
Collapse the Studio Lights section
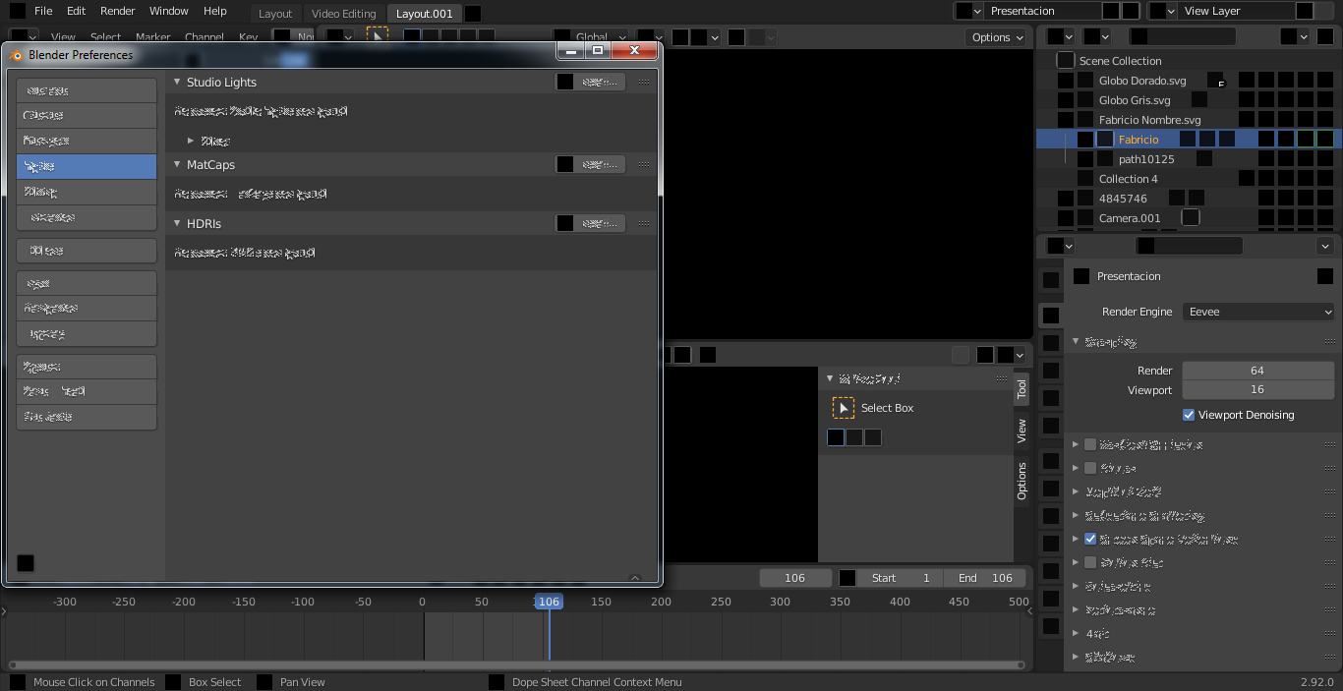pyautogui.click(x=177, y=83)
